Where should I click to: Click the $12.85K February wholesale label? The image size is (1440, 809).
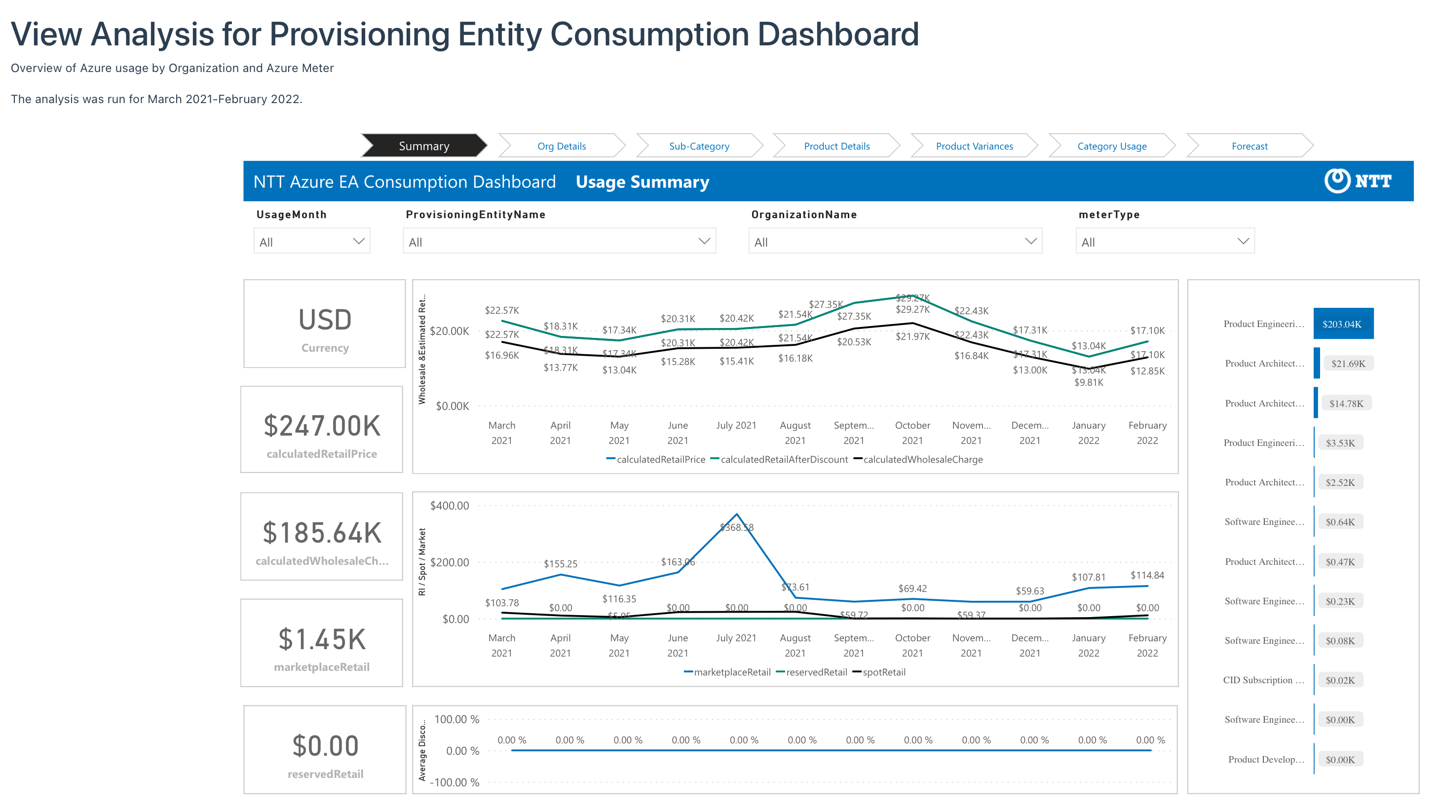[x=1147, y=371]
